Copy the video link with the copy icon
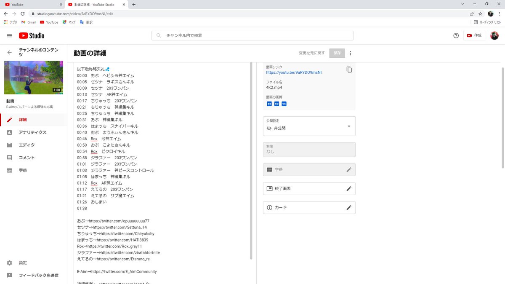505x284 pixels. coord(349,70)
